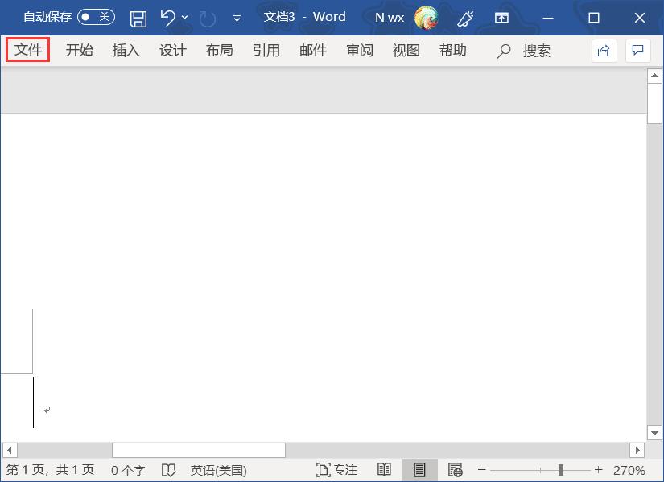Viewport: 664px width, 482px height.
Task: Open the Share icon above the ribbon
Action: (x=604, y=50)
